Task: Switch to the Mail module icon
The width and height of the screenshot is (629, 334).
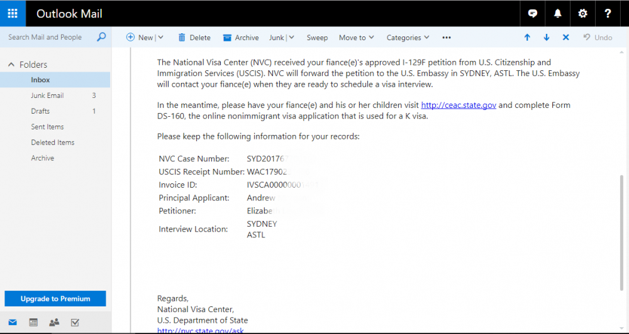Action: [x=13, y=323]
